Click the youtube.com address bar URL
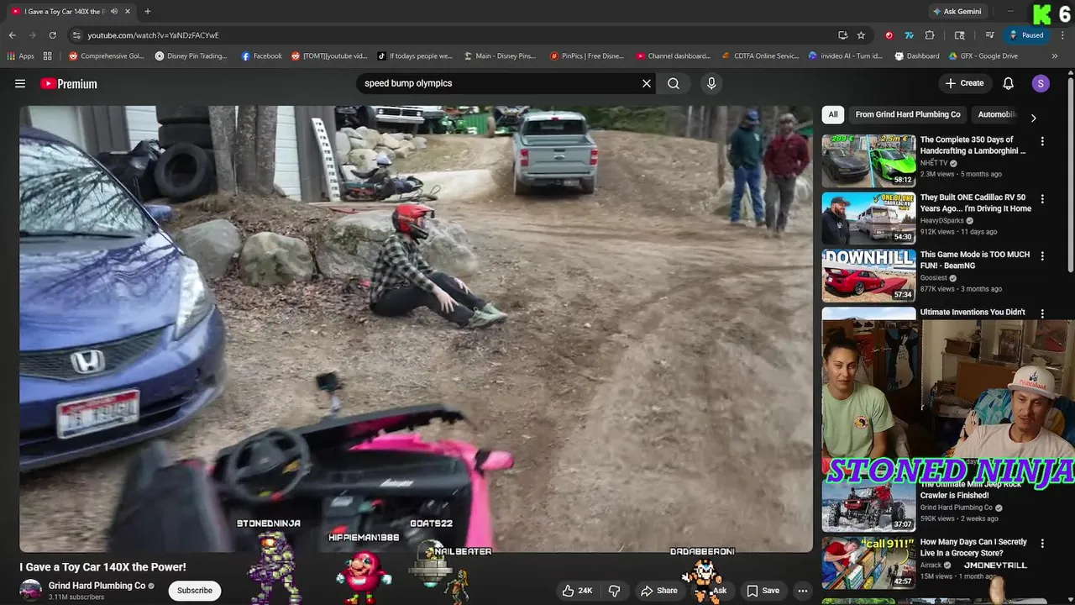The image size is (1075, 605). [x=153, y=35]
